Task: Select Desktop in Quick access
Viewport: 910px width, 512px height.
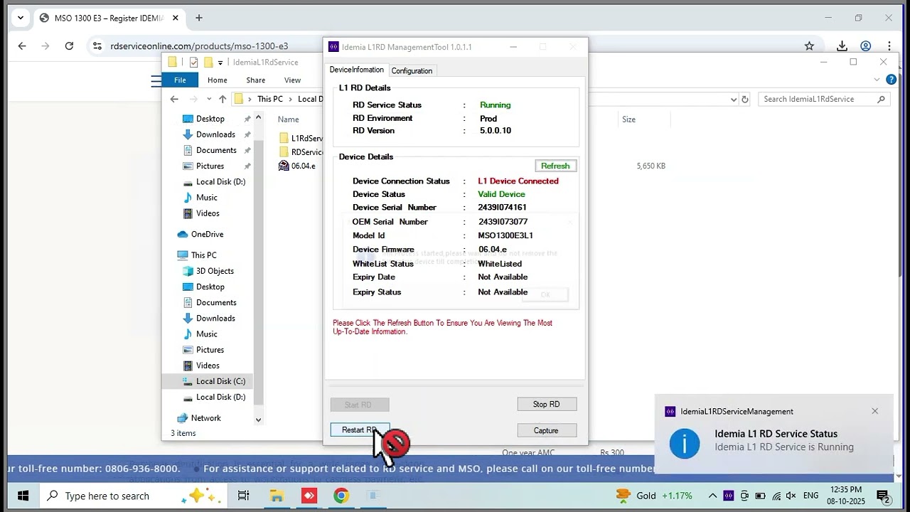Action: [210, 119]
